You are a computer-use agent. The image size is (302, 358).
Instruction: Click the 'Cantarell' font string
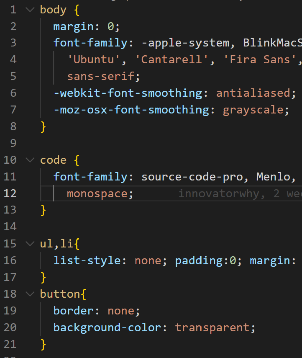point(171,59)
